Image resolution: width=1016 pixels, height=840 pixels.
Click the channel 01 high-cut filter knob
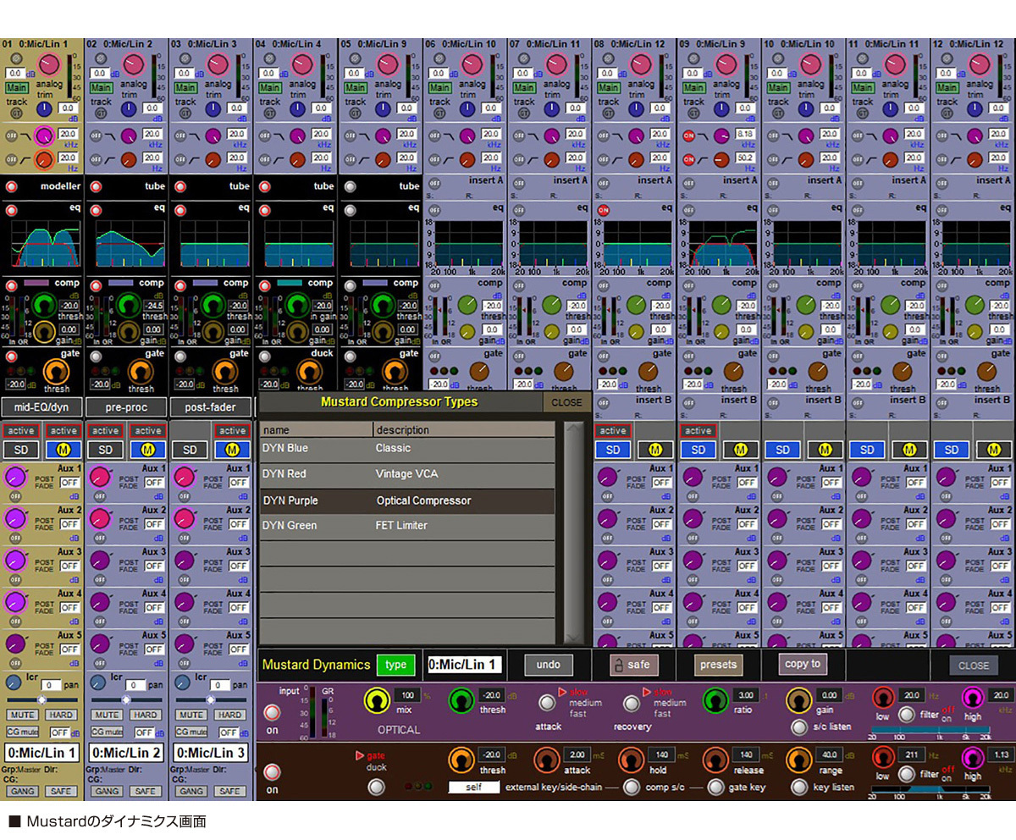tap(44, 135)
